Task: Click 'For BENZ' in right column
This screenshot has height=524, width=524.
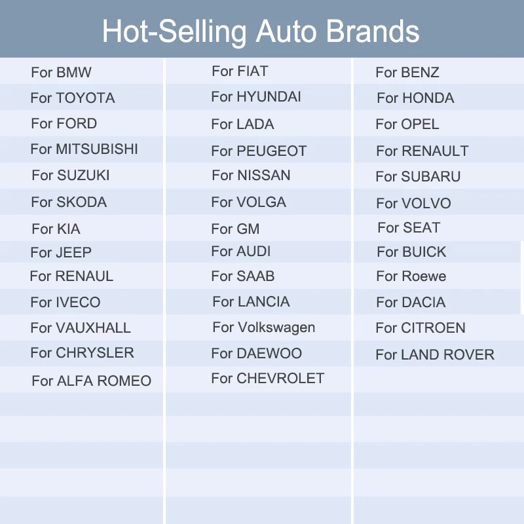Action: (x=407, y=72)
